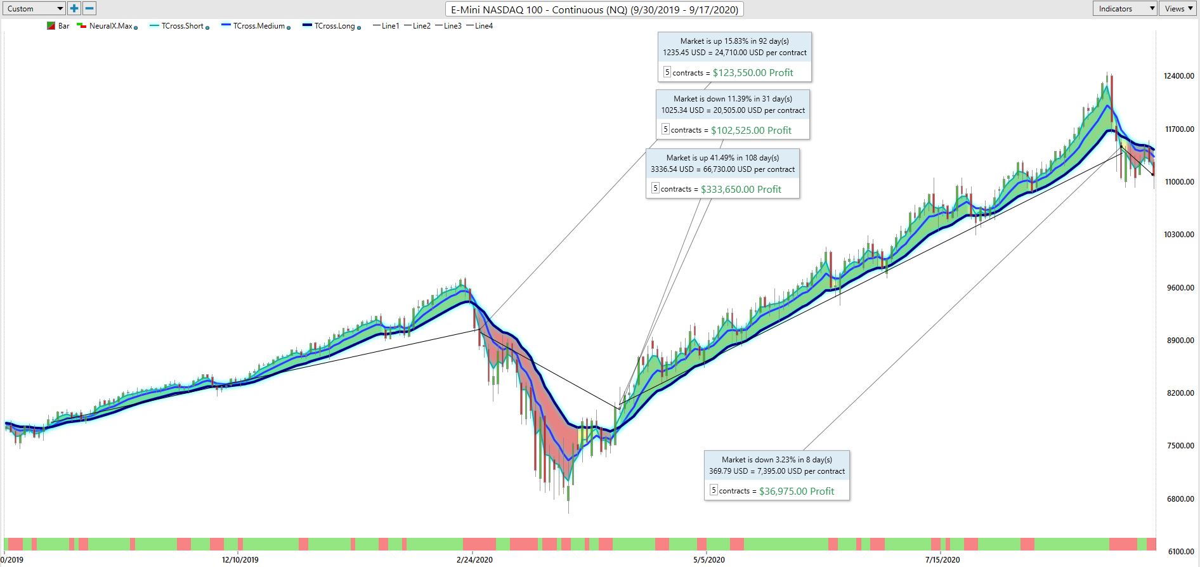Click the plus zoom-in button
The width and height of the screenshot is (1200, 567).
point(74,8)
